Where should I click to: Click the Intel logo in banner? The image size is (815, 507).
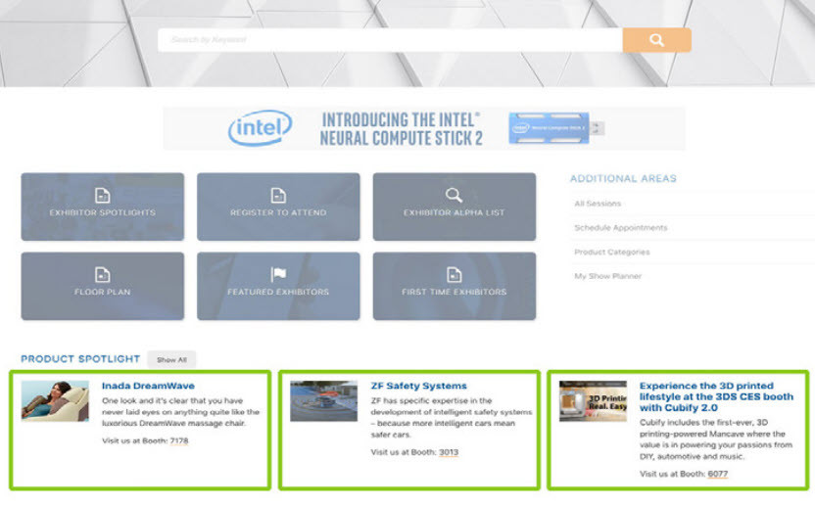(260, 128)
